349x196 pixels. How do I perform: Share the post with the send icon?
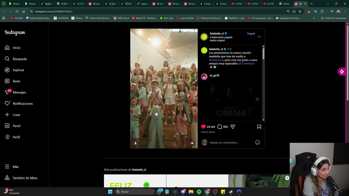(233, 127)
